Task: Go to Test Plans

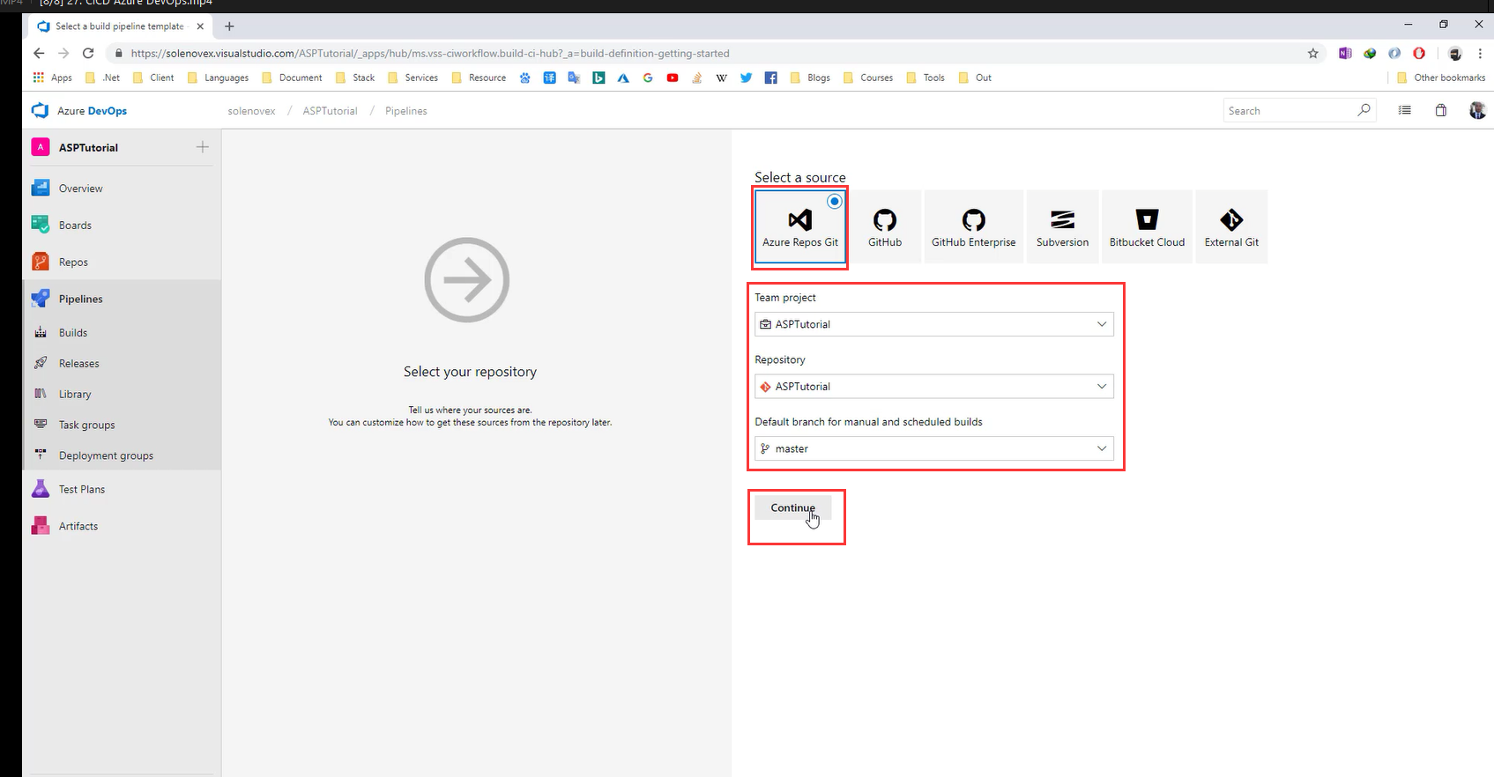Action: [122, 489]
